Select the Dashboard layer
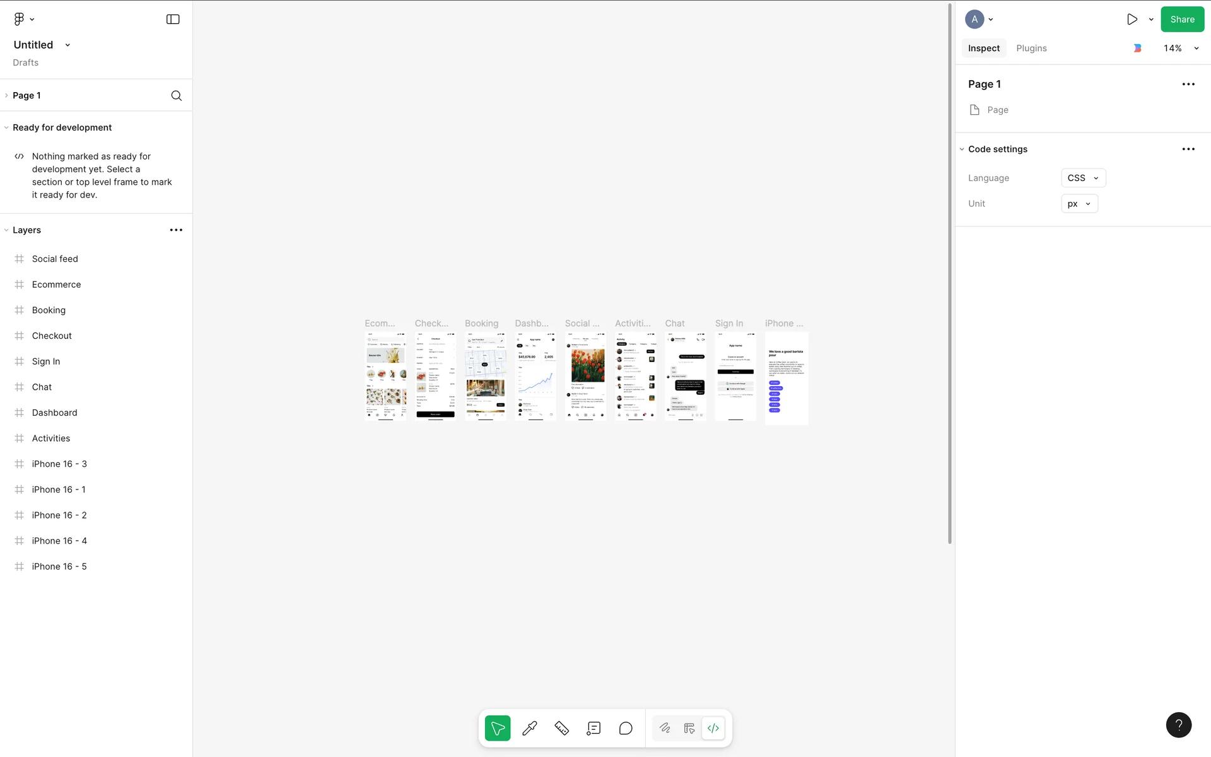This screenshot has width=1211, height=757. [x=55, y=413]
